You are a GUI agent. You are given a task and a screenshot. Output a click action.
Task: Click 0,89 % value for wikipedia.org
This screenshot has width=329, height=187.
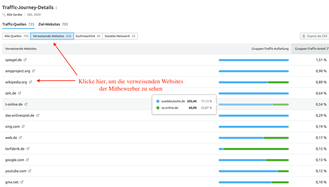pos(321,82)
